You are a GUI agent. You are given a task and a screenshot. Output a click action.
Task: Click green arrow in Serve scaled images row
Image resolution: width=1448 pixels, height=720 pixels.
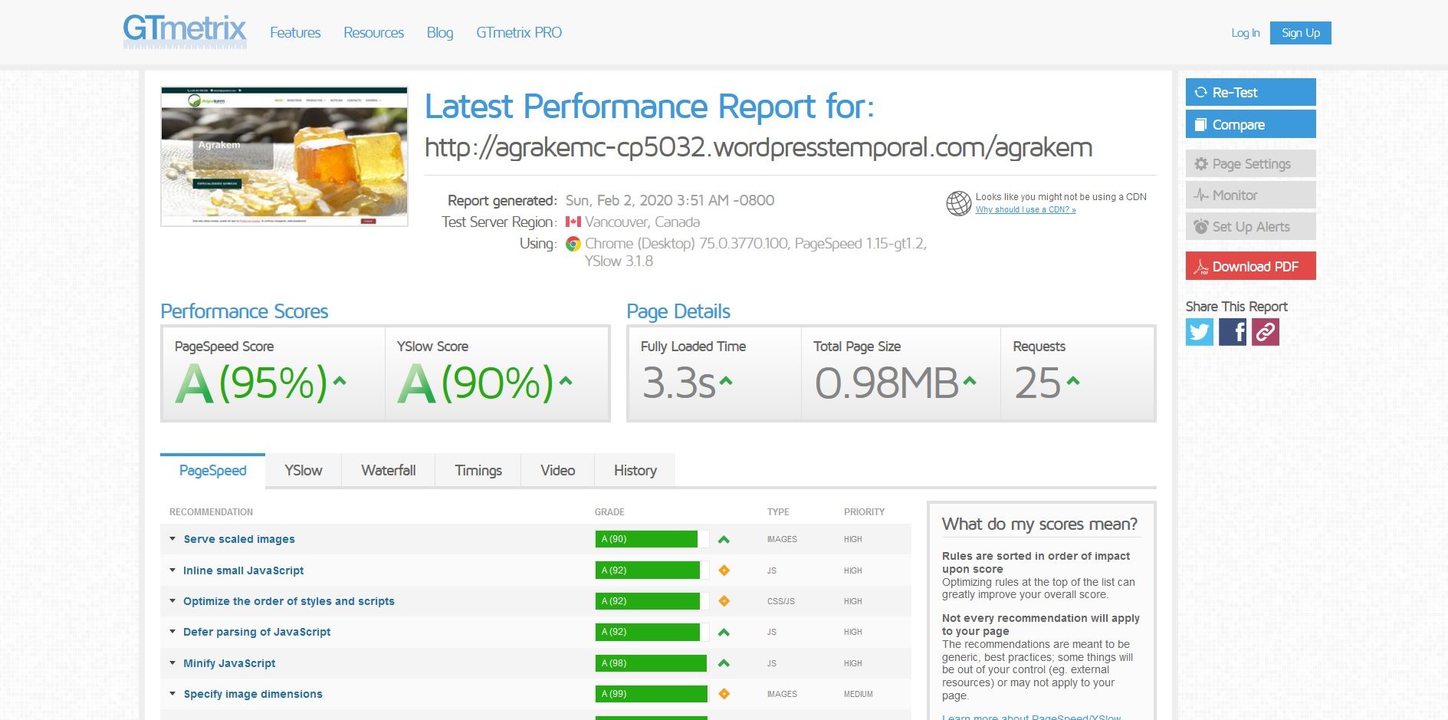pyautogui.click(x=724, y=540)
